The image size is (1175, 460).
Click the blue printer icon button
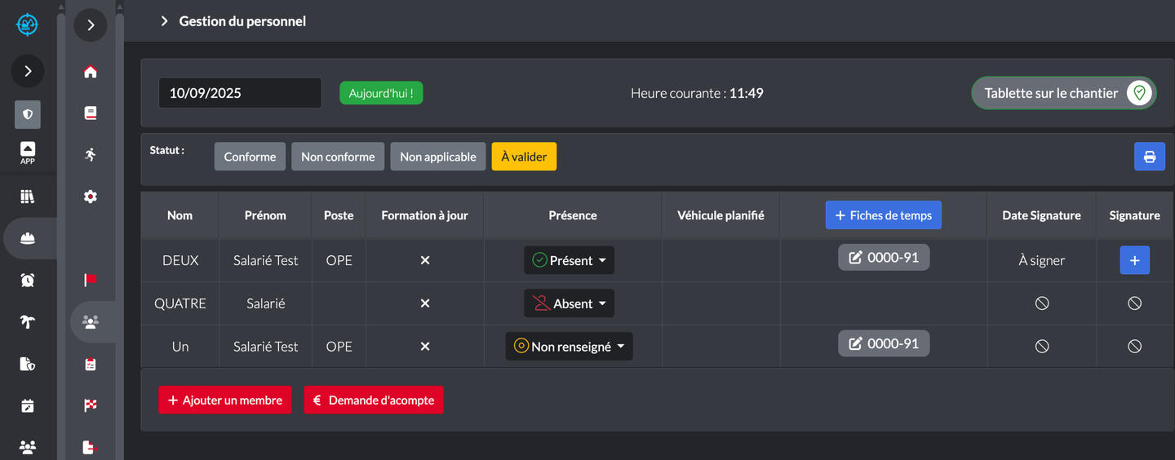(1149, 157)
